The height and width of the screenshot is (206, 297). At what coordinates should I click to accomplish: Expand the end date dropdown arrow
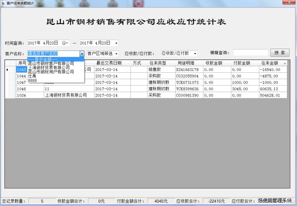(x=116, y=43)
